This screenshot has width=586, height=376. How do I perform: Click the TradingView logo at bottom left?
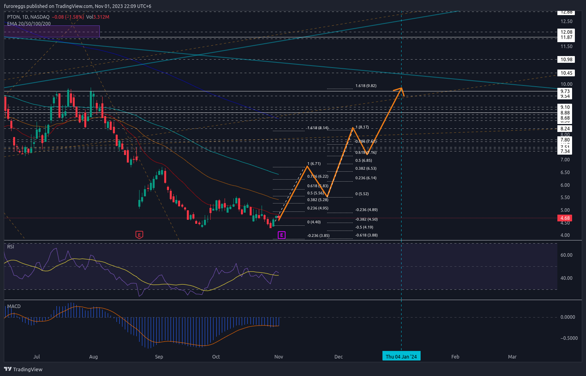point(23,369)
